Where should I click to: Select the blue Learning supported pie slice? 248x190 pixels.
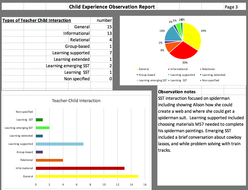pos(172,34)
